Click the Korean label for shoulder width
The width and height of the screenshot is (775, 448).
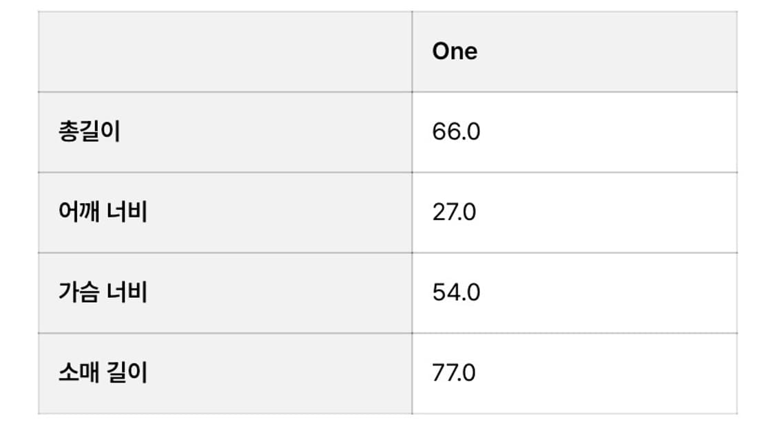pyautogui.click(x=103, y=212)
